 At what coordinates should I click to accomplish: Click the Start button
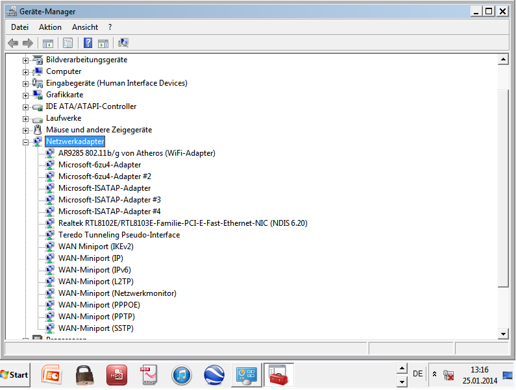(15, 375)
